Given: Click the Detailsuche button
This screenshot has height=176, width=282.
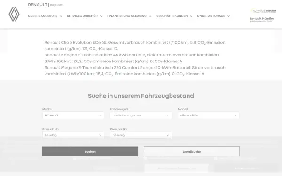Looking at the screenshot, I should click(192, 152).
